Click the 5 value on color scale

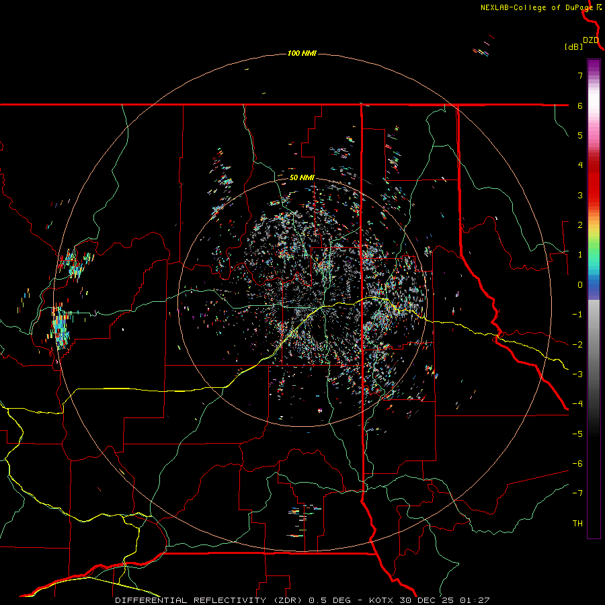click(x=580, y=135)
